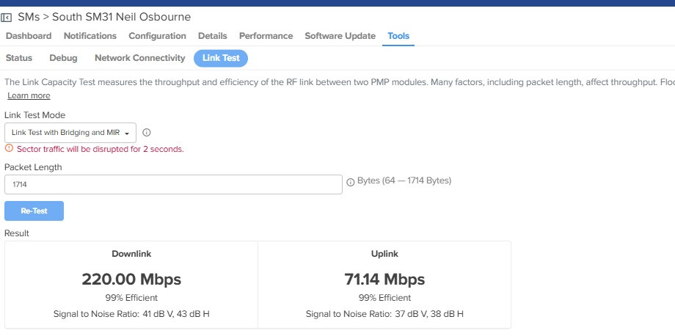View the Performance tab

point(266,36)
